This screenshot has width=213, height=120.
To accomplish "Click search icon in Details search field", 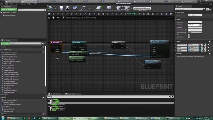I will (x=204, y=9).
